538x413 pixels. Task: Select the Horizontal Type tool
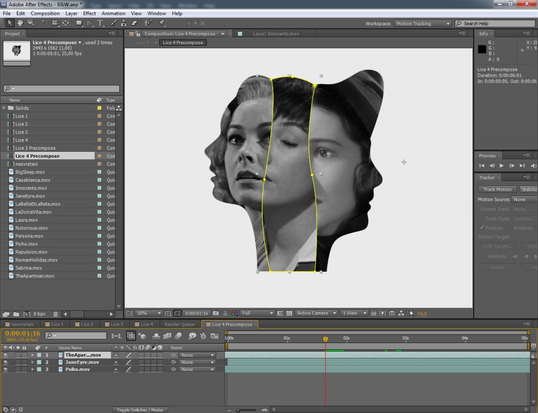[99, 23]
